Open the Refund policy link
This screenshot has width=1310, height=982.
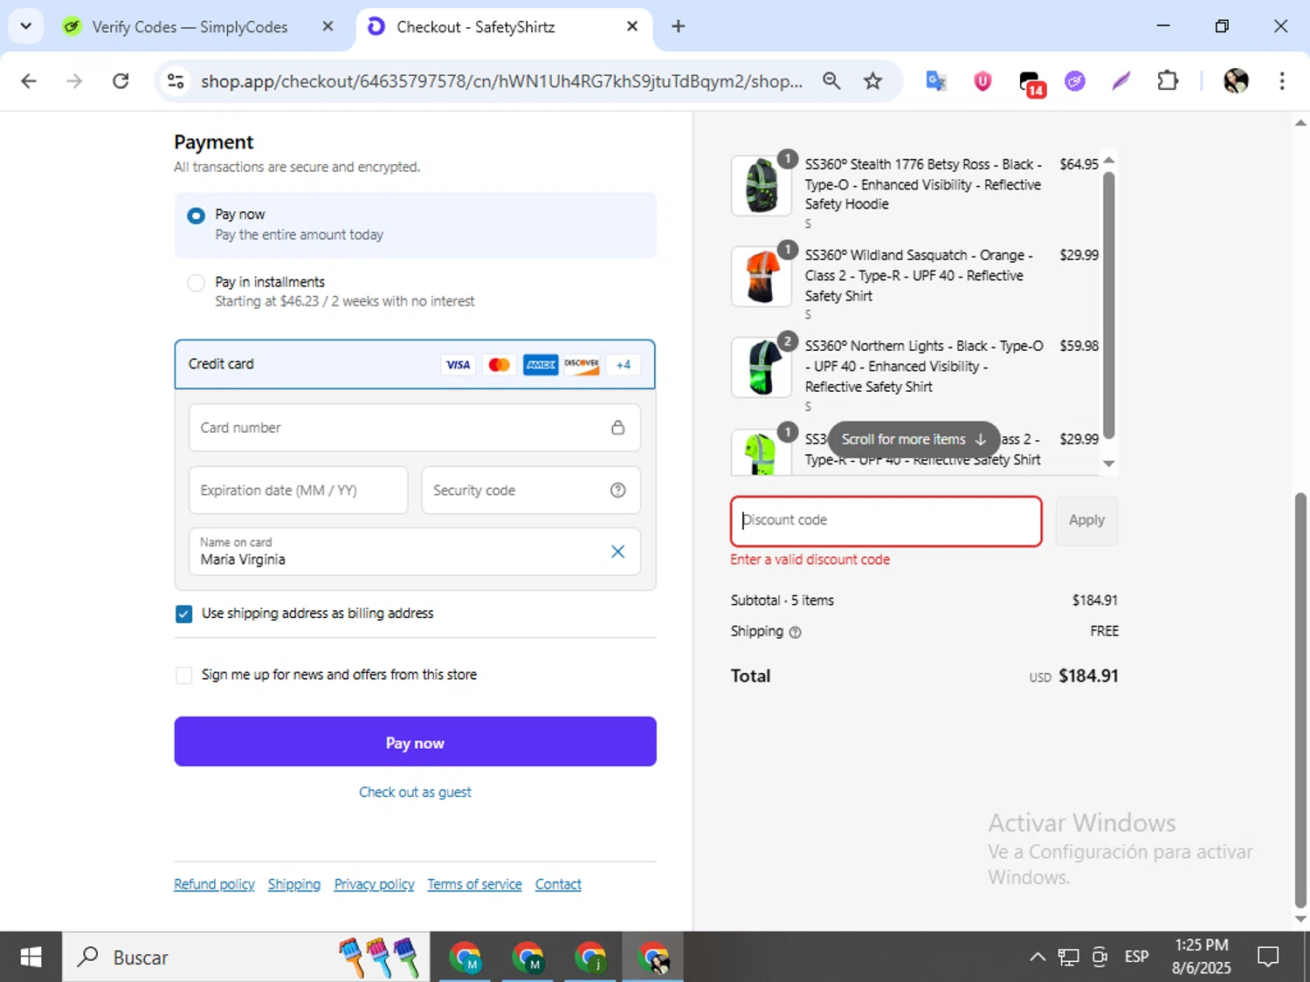click(214, 884)
